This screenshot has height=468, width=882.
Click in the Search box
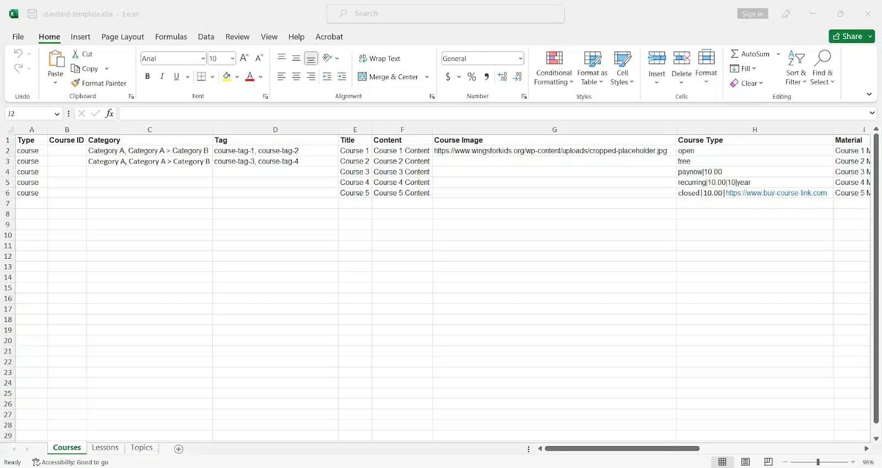(445, 14)
